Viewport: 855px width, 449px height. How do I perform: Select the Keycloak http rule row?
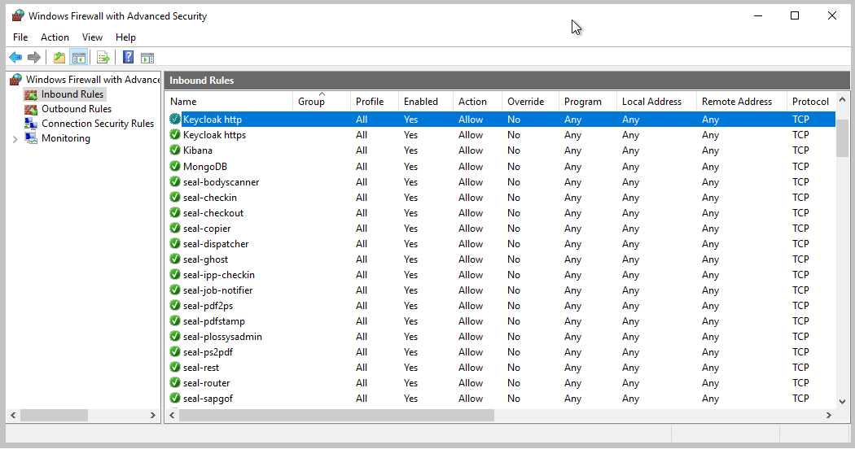501,120
